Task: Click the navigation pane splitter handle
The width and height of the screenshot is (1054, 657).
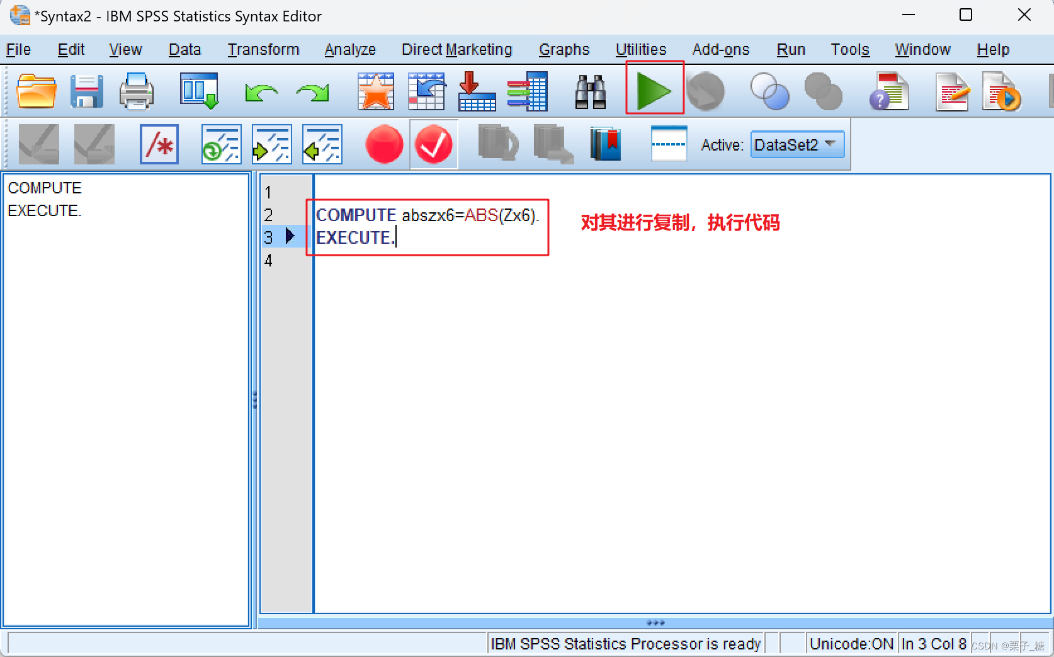Action: (254, 401)
